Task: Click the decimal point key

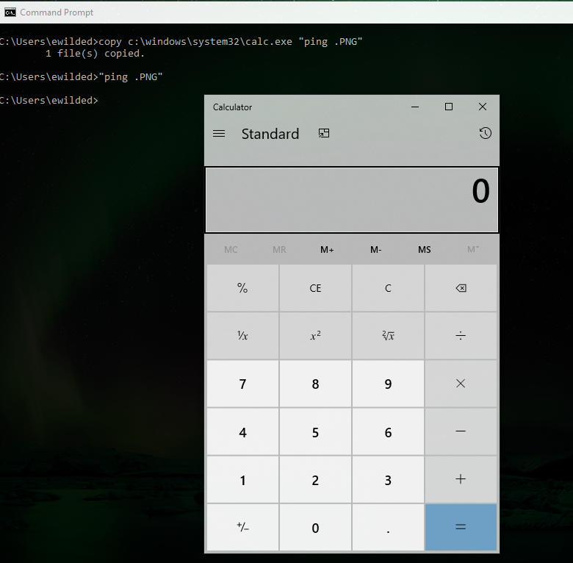Action: coord(388,527)
